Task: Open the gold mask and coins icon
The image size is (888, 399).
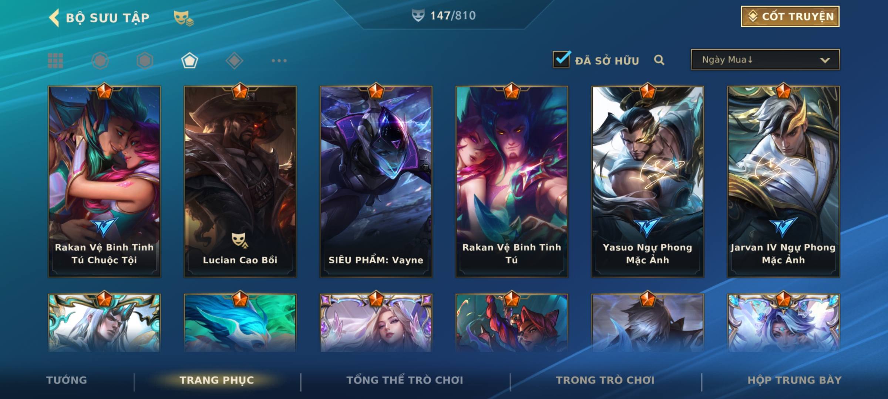Action: pos(184,18)
